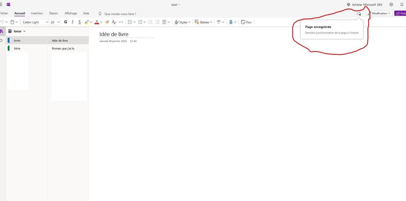Clear formatting with the eraser A icon
Screen dimensions: 406x201
114,22
